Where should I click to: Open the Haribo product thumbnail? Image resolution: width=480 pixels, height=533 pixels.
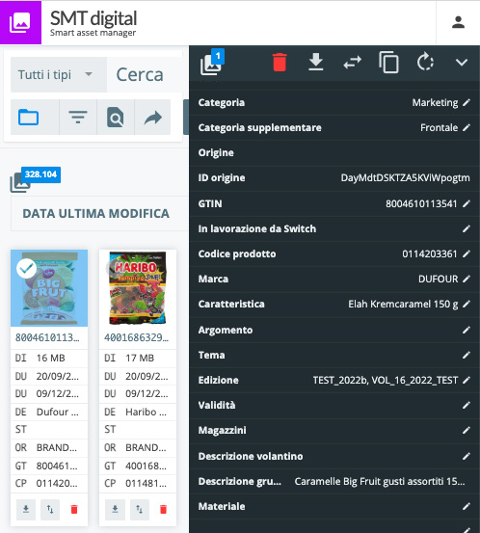(138, 288)
